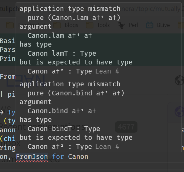Screen dimensions: 184x172
Task: Open the Tools bookmark folder
Action: coord(98,25)
